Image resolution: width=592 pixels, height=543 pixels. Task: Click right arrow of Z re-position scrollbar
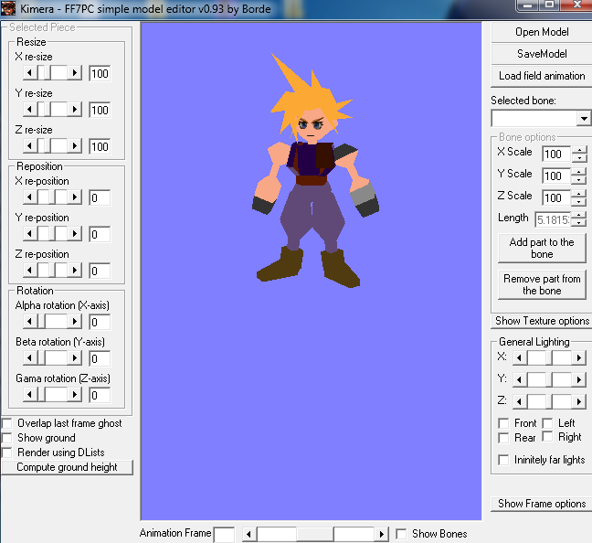pos(75,271)
